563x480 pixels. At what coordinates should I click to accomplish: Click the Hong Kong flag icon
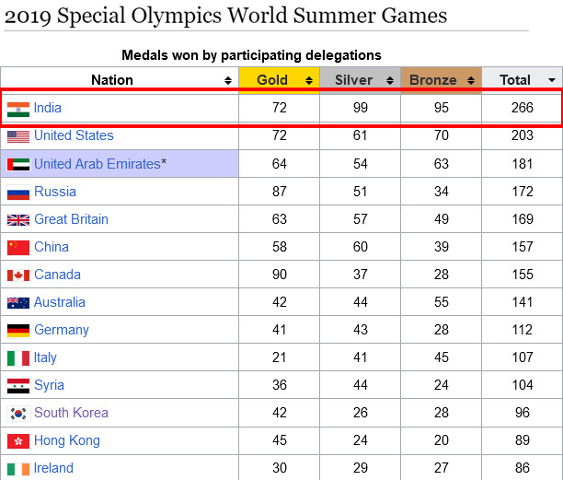click(x=18, y=441)
